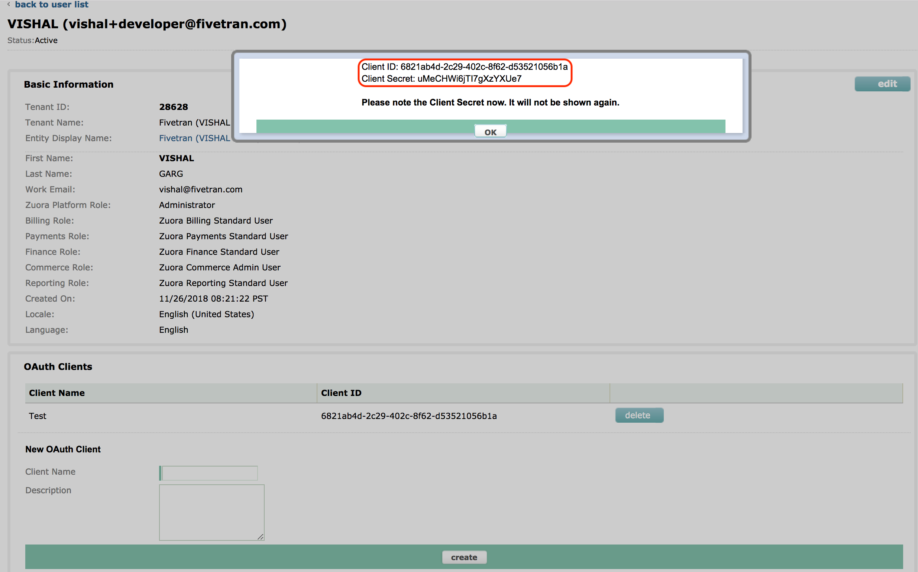The width and height of the screenshot is (918, 572).
Task: Click Zuora Billing Standard User value
Action: pos(216,221)
